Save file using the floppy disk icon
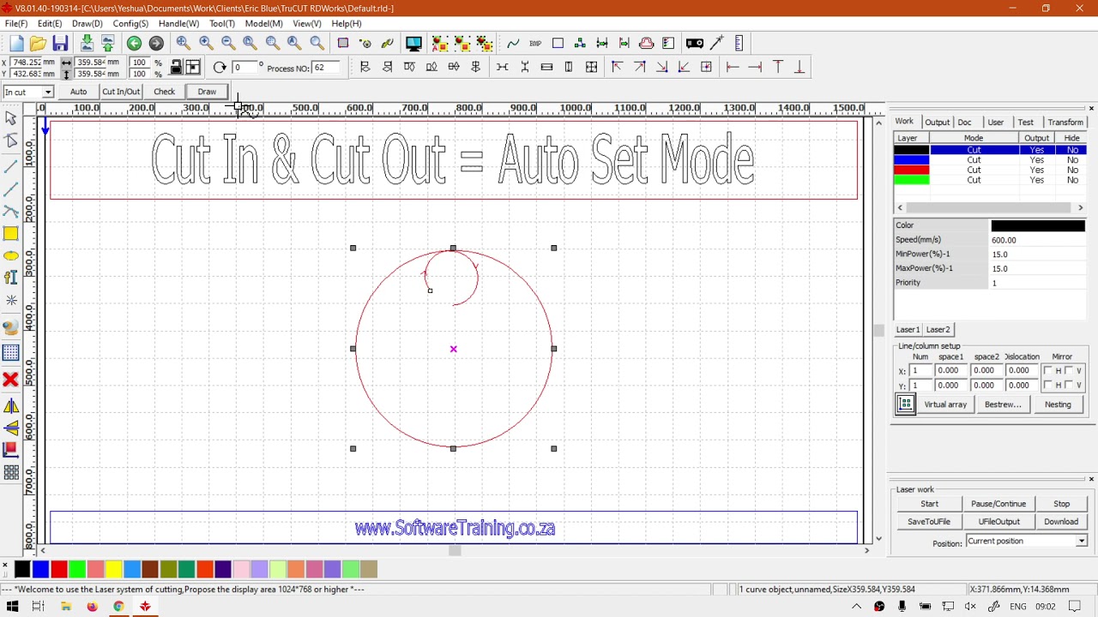 point(60,44)
